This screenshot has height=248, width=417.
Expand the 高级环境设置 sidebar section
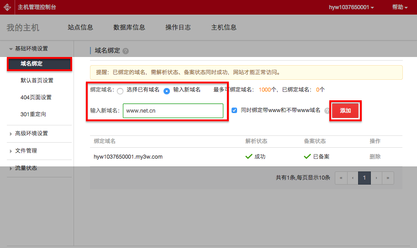coord(31,134)
